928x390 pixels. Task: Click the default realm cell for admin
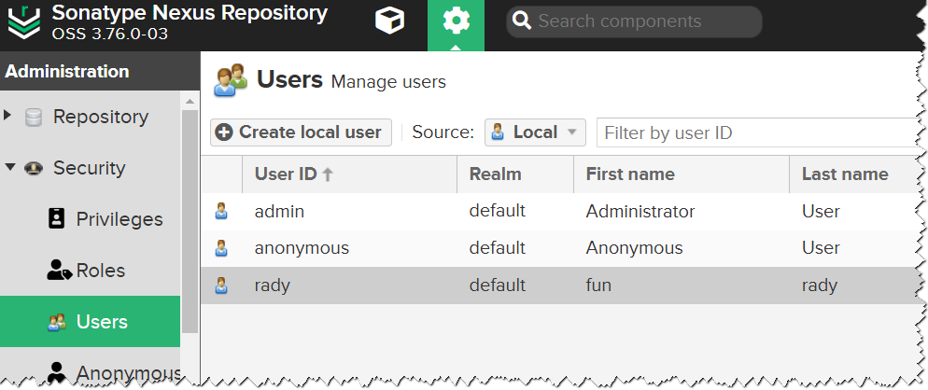[x=497, y=211]
